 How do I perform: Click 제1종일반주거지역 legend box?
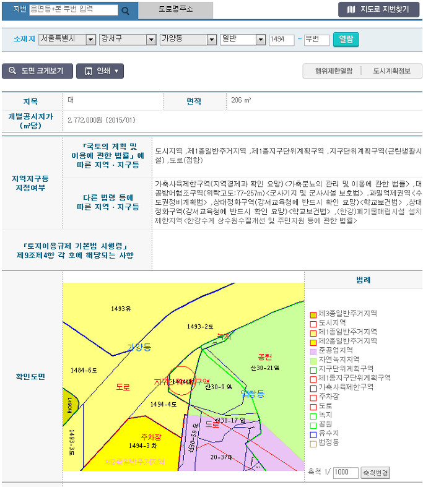(313, 334)
